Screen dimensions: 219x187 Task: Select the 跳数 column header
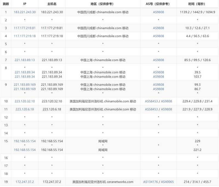5,4
